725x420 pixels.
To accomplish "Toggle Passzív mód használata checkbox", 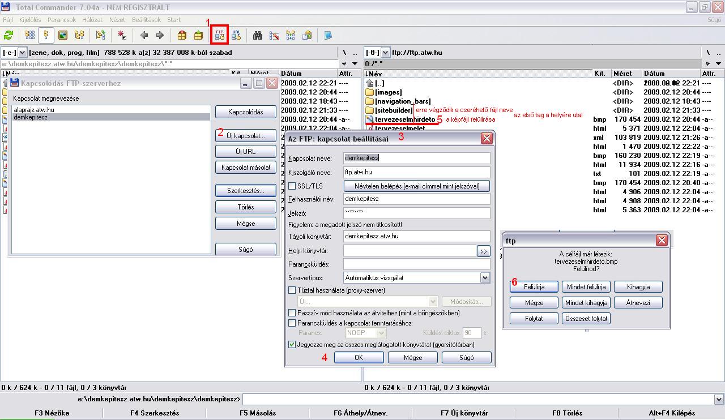I will 292,313.
